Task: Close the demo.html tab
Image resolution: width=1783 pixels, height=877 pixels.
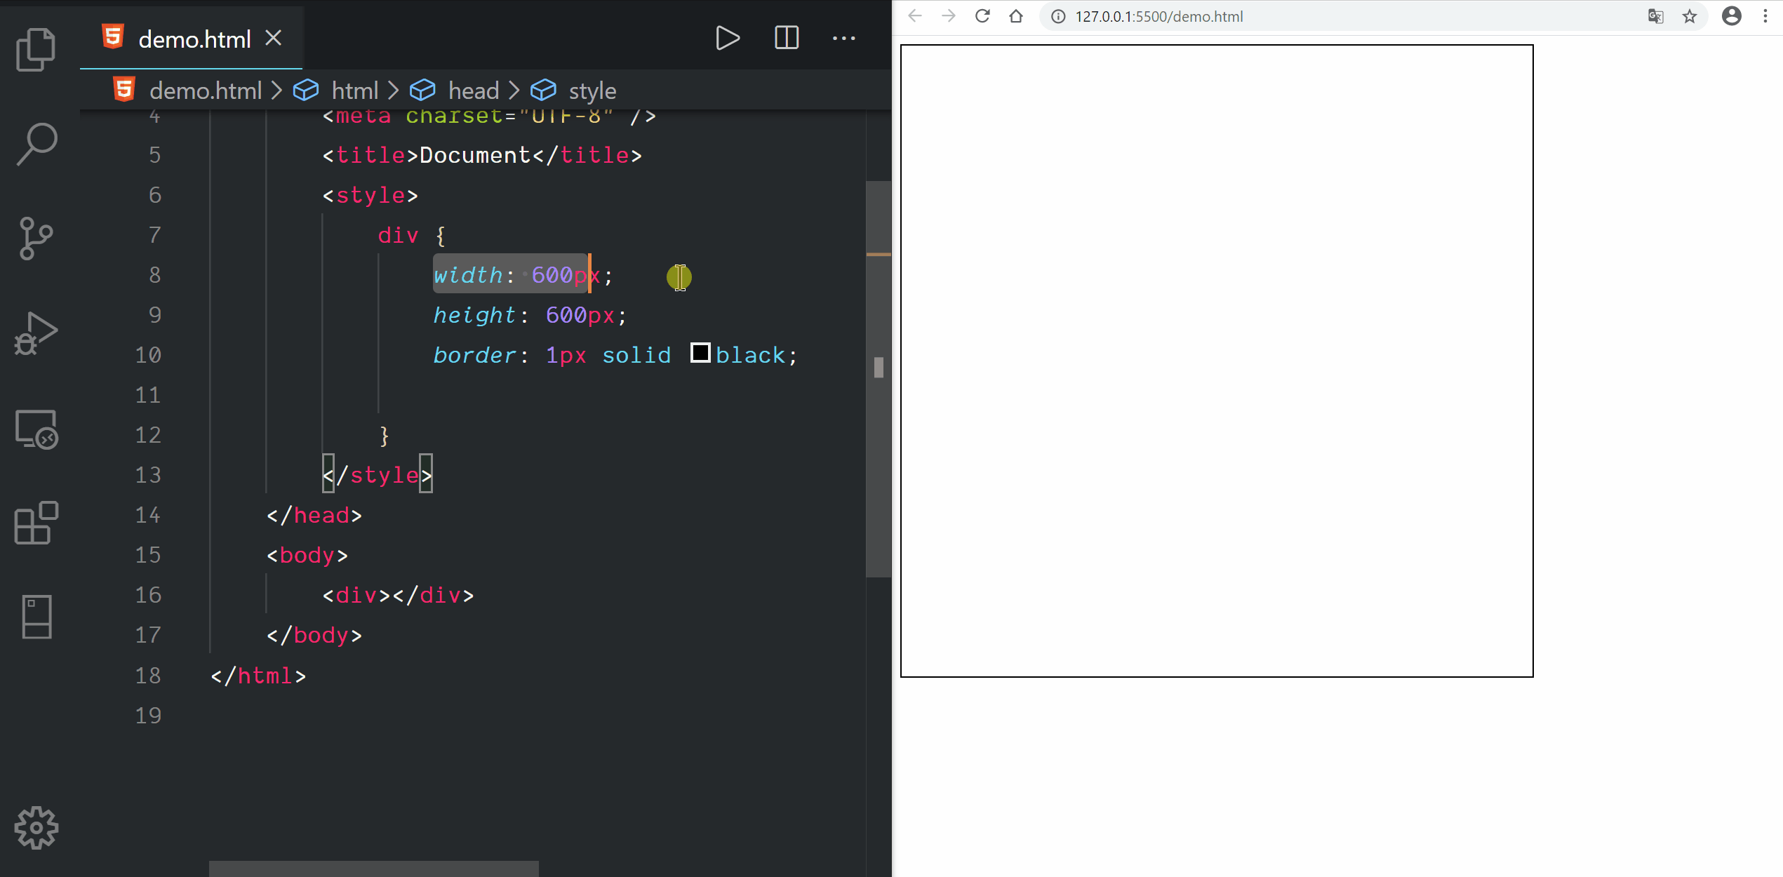Action: click(274, 38)
